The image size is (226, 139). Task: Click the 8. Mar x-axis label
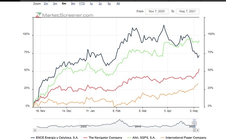click(143, 111)
